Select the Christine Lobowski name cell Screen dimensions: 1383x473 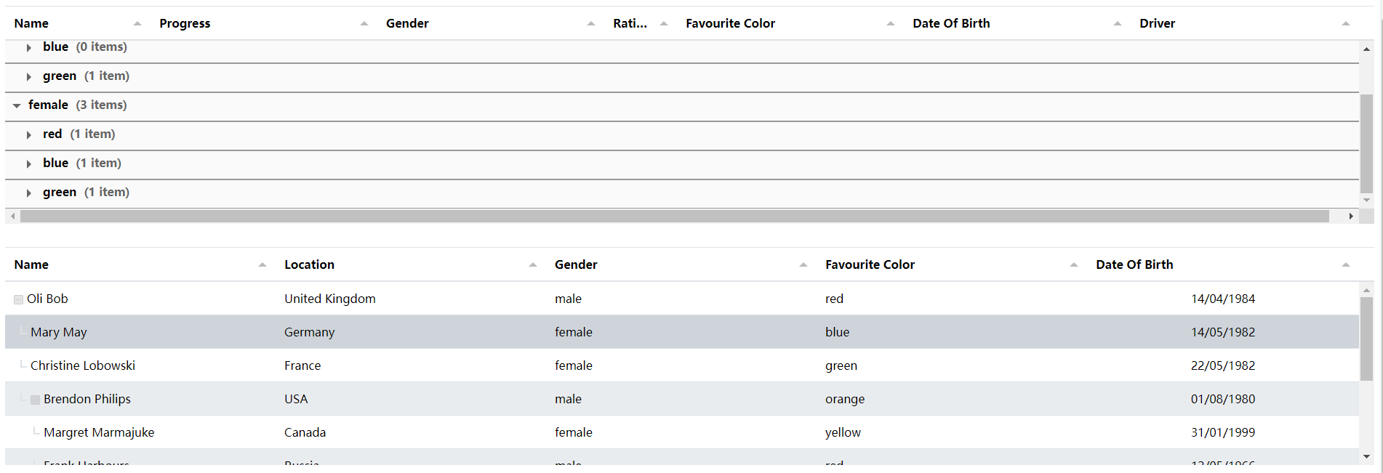82,365
